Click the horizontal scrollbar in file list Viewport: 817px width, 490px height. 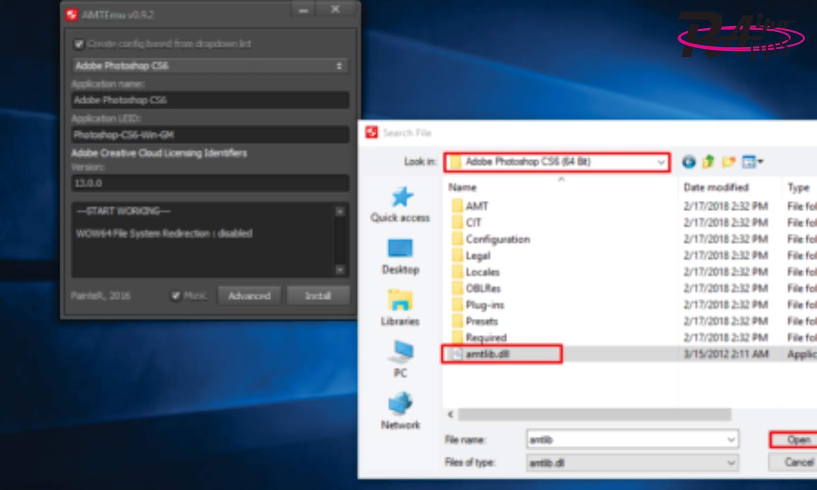point(594,414)
